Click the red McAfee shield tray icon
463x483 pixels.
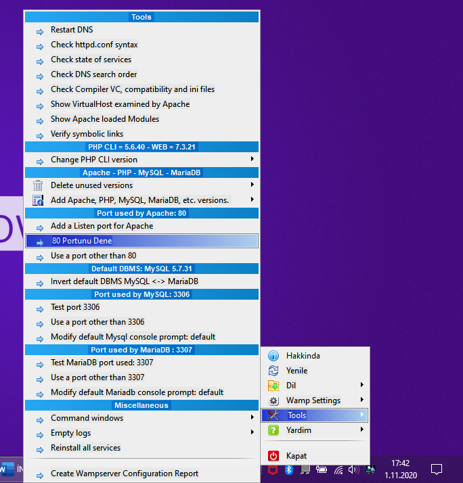(273, 469)
